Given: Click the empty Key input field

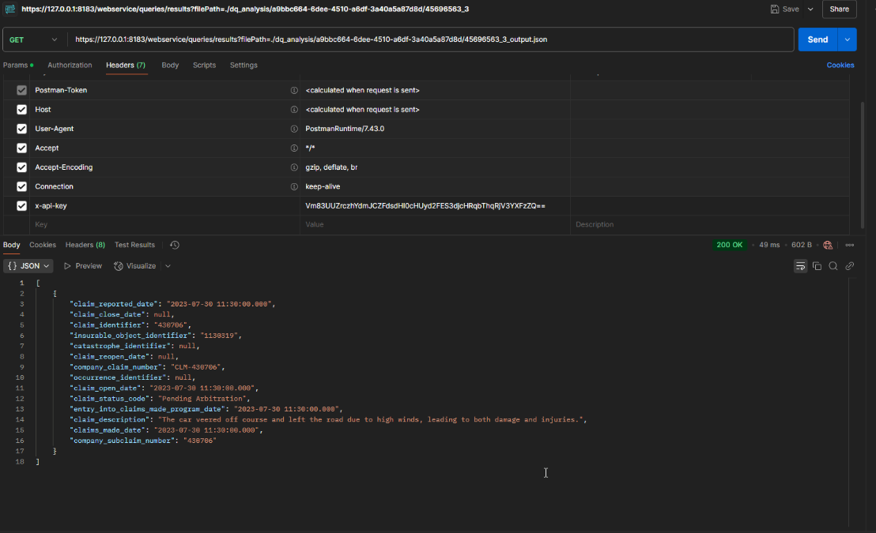Looking at the screenshot, I should pyautogui.click(x=164, y=224).
